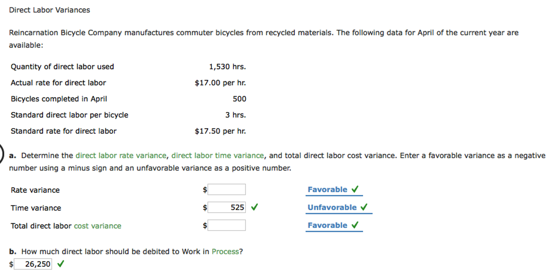Image resolution: width=552 pixels, height=275 pixels.
Task: Focus the empty Total direct labor cost variance field
Action: pos(227,225)
